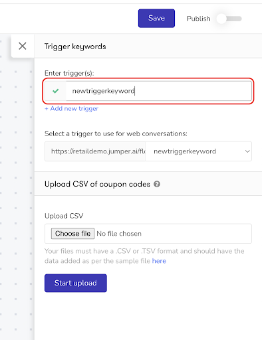
Task: Click the retaildemo.jumper.ai URL prefix box
Action: (x=95, y=151)
